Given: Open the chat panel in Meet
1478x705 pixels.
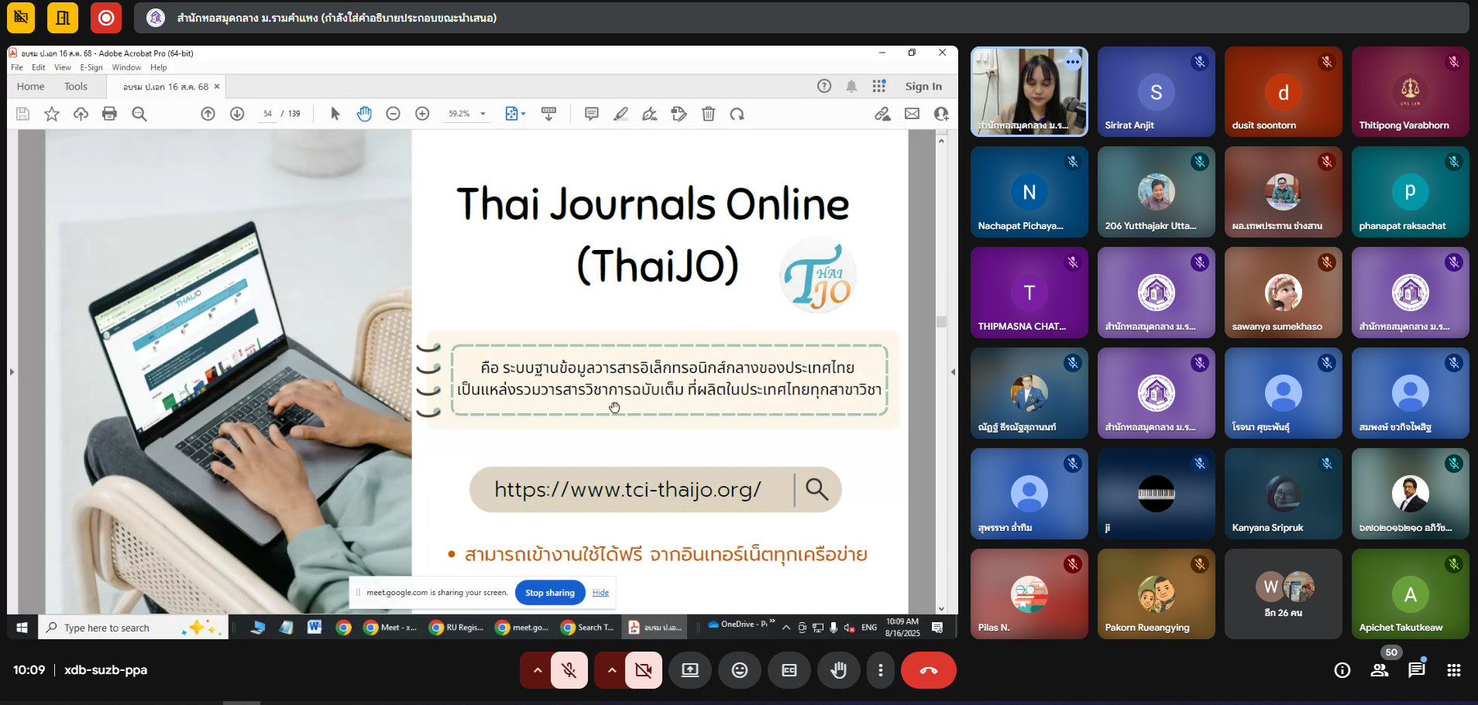Looking at the screenshot, I should (x=1417, y=670).
